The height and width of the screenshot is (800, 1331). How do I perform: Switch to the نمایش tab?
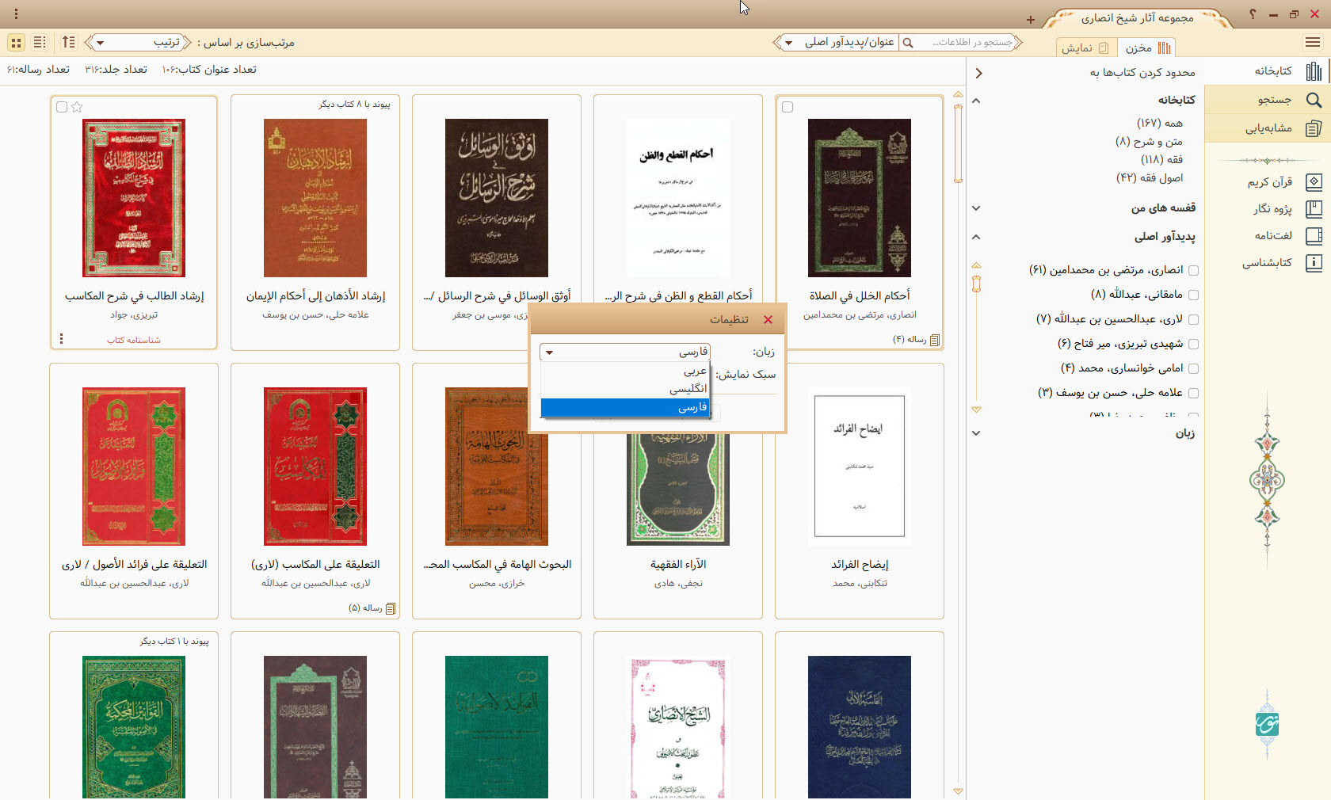[x=1085, y=48]
